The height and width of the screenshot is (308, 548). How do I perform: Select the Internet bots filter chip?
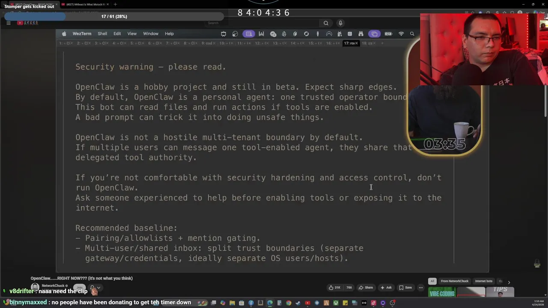coord(483,281)
